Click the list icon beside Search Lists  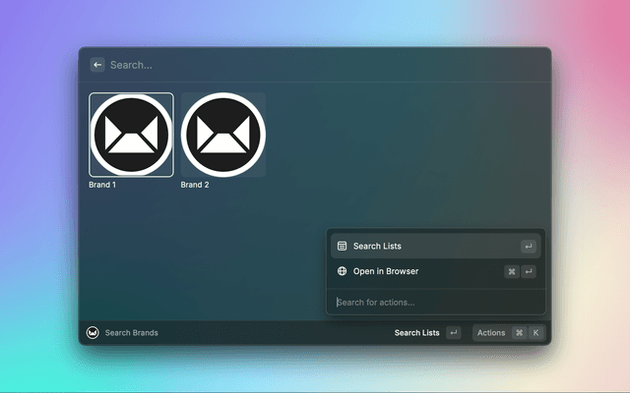(x=342, y=247)
